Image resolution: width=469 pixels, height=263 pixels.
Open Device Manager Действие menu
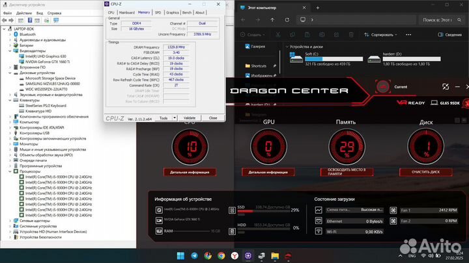[24, 13]
